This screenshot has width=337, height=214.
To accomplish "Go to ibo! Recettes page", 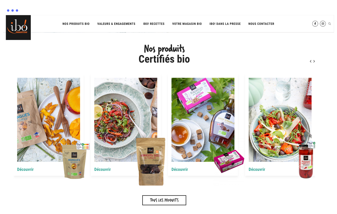I will click(x=154, y=24).
